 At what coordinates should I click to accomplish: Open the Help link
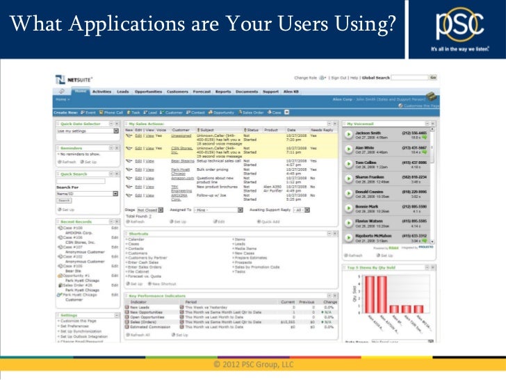[x=354, y=78]
